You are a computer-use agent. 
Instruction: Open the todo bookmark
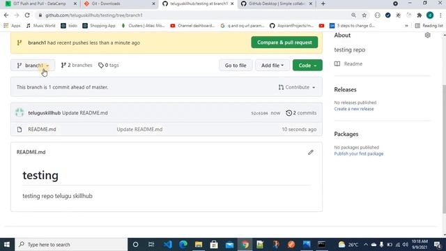tap(69, 26)
